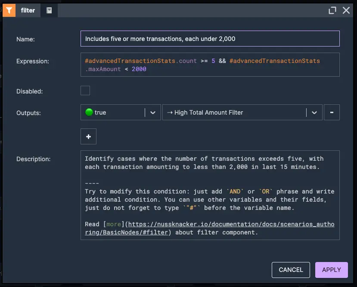Cancel the filter changes
Screen dimensions: 357x287
(291, 270)
